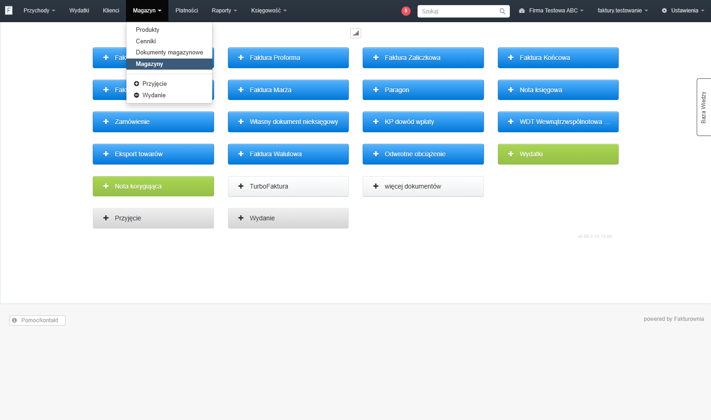The width and height of the screenshot is (711, 420).
Task: Open the Baza Wiedzy side tab
Action: click(704, 107)
